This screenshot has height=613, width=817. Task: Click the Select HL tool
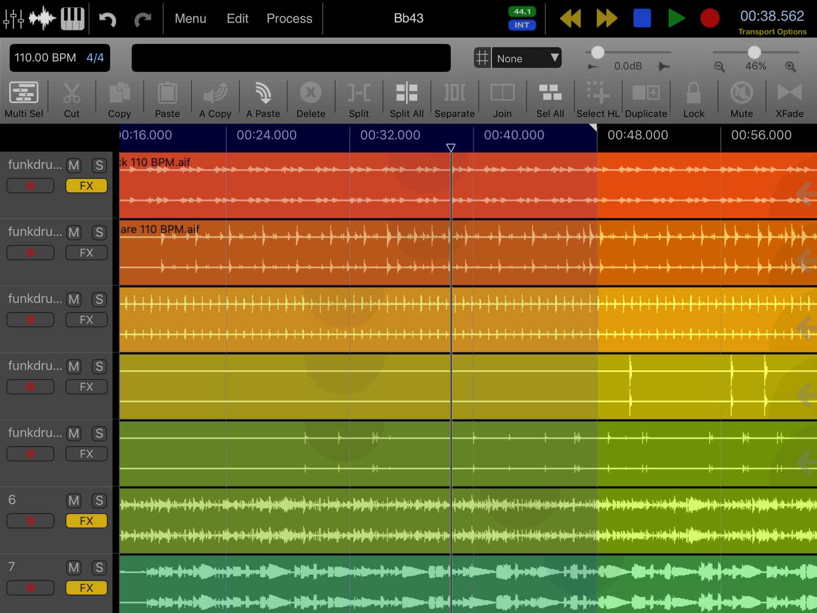tap(598, 100)
